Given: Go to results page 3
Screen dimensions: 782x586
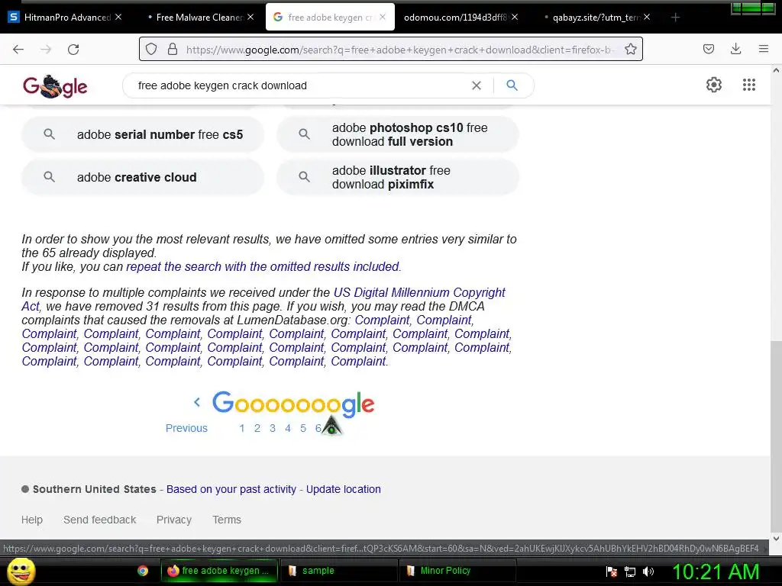Looking at the screenshot, I should coord(273,428).
